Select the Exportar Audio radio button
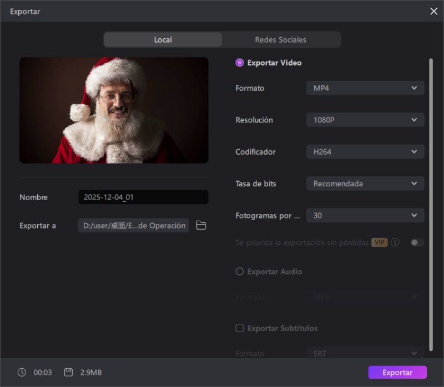 click(x=239, y=272)
